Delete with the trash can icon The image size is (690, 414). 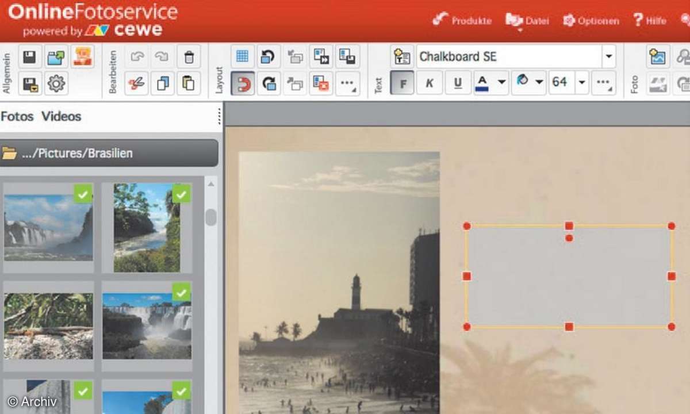click(x=189, y=57)
